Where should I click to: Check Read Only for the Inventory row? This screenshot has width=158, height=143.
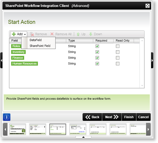point(118,52)
